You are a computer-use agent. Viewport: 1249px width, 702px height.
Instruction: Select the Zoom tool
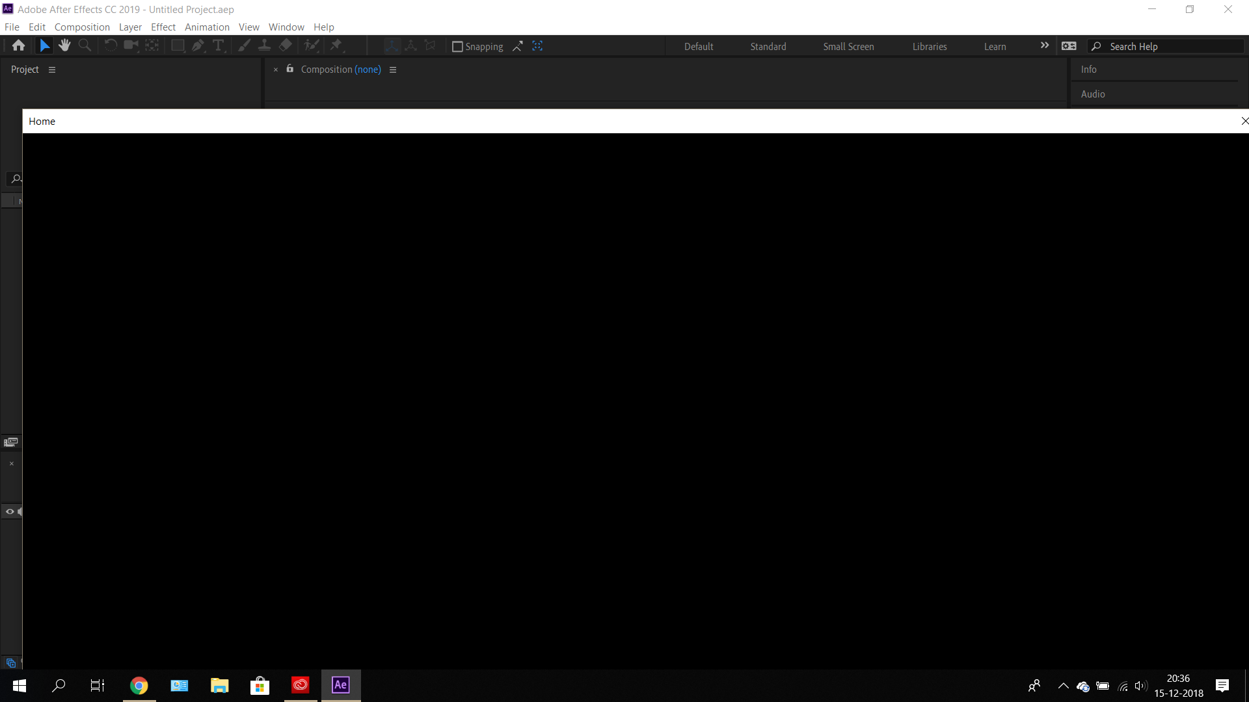(85, 45)
